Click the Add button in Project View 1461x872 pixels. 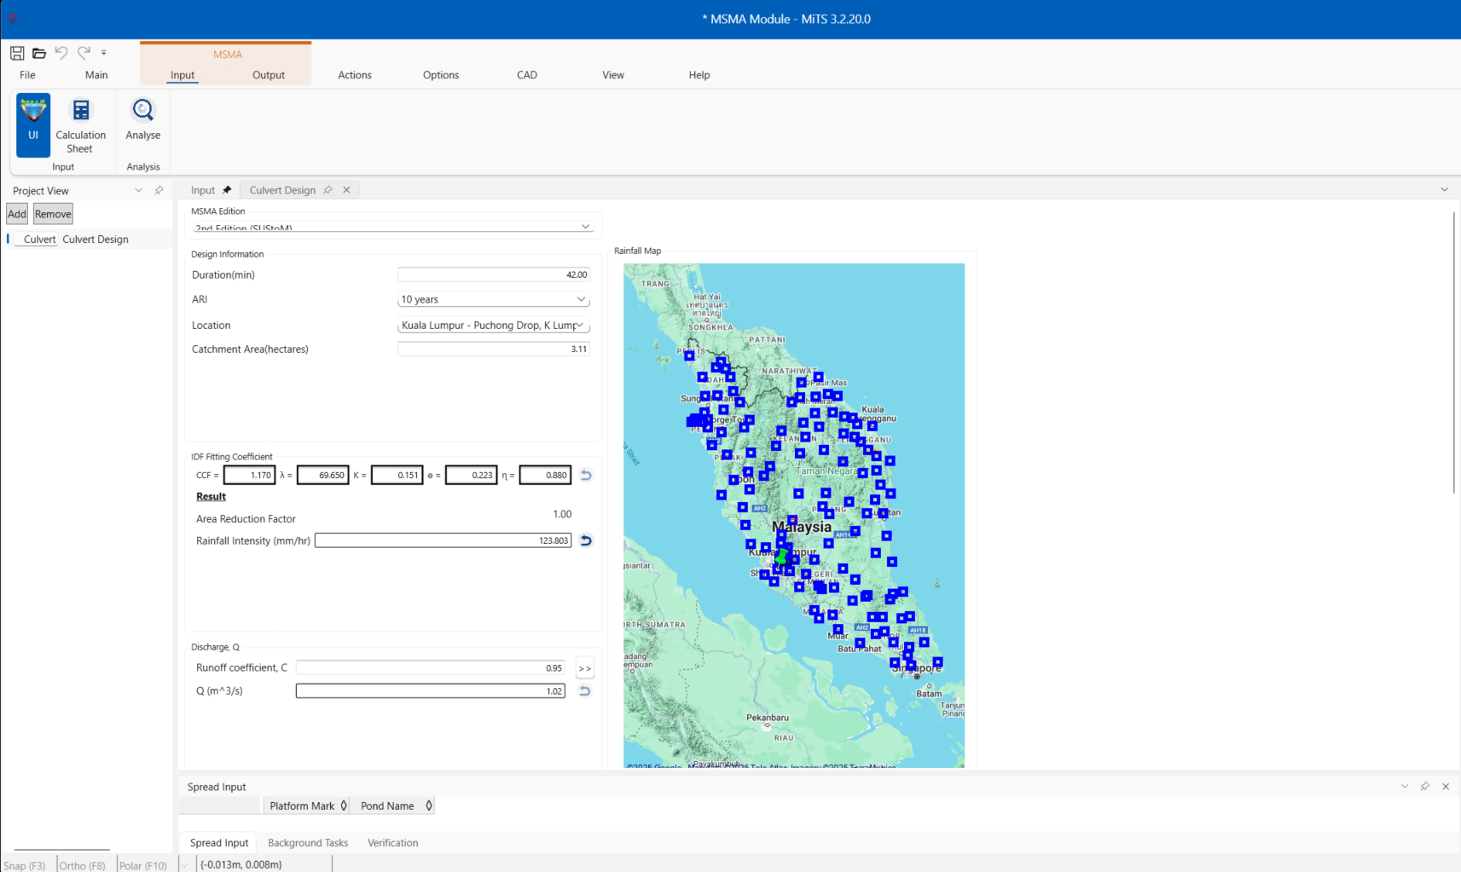[17, 214]
